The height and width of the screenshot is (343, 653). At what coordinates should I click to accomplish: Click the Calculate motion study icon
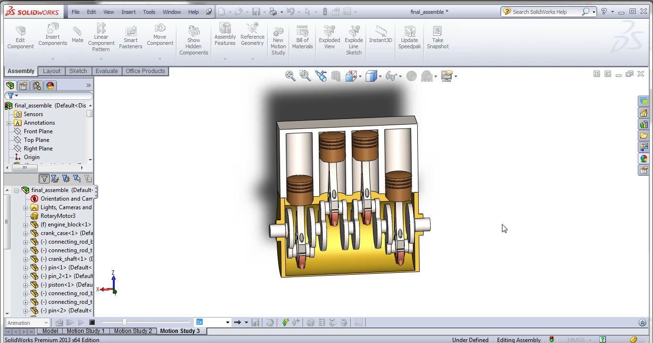point(59,322)
